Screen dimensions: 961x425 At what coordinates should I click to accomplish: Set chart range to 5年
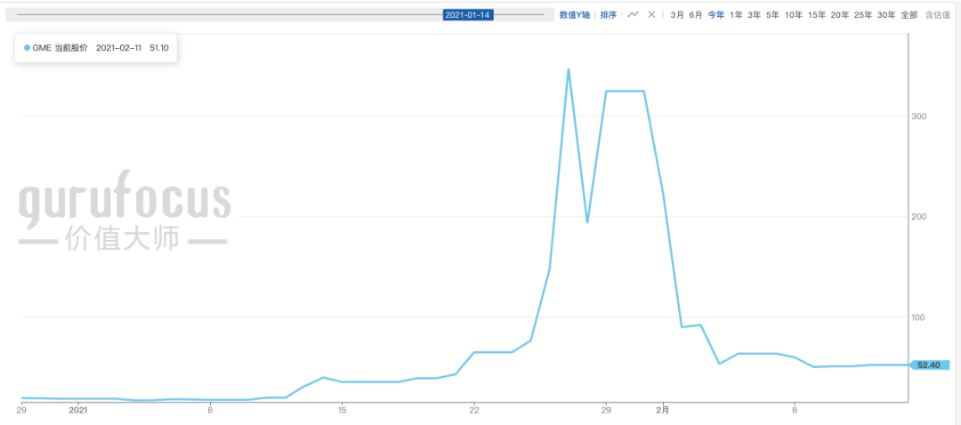(772, 15)
